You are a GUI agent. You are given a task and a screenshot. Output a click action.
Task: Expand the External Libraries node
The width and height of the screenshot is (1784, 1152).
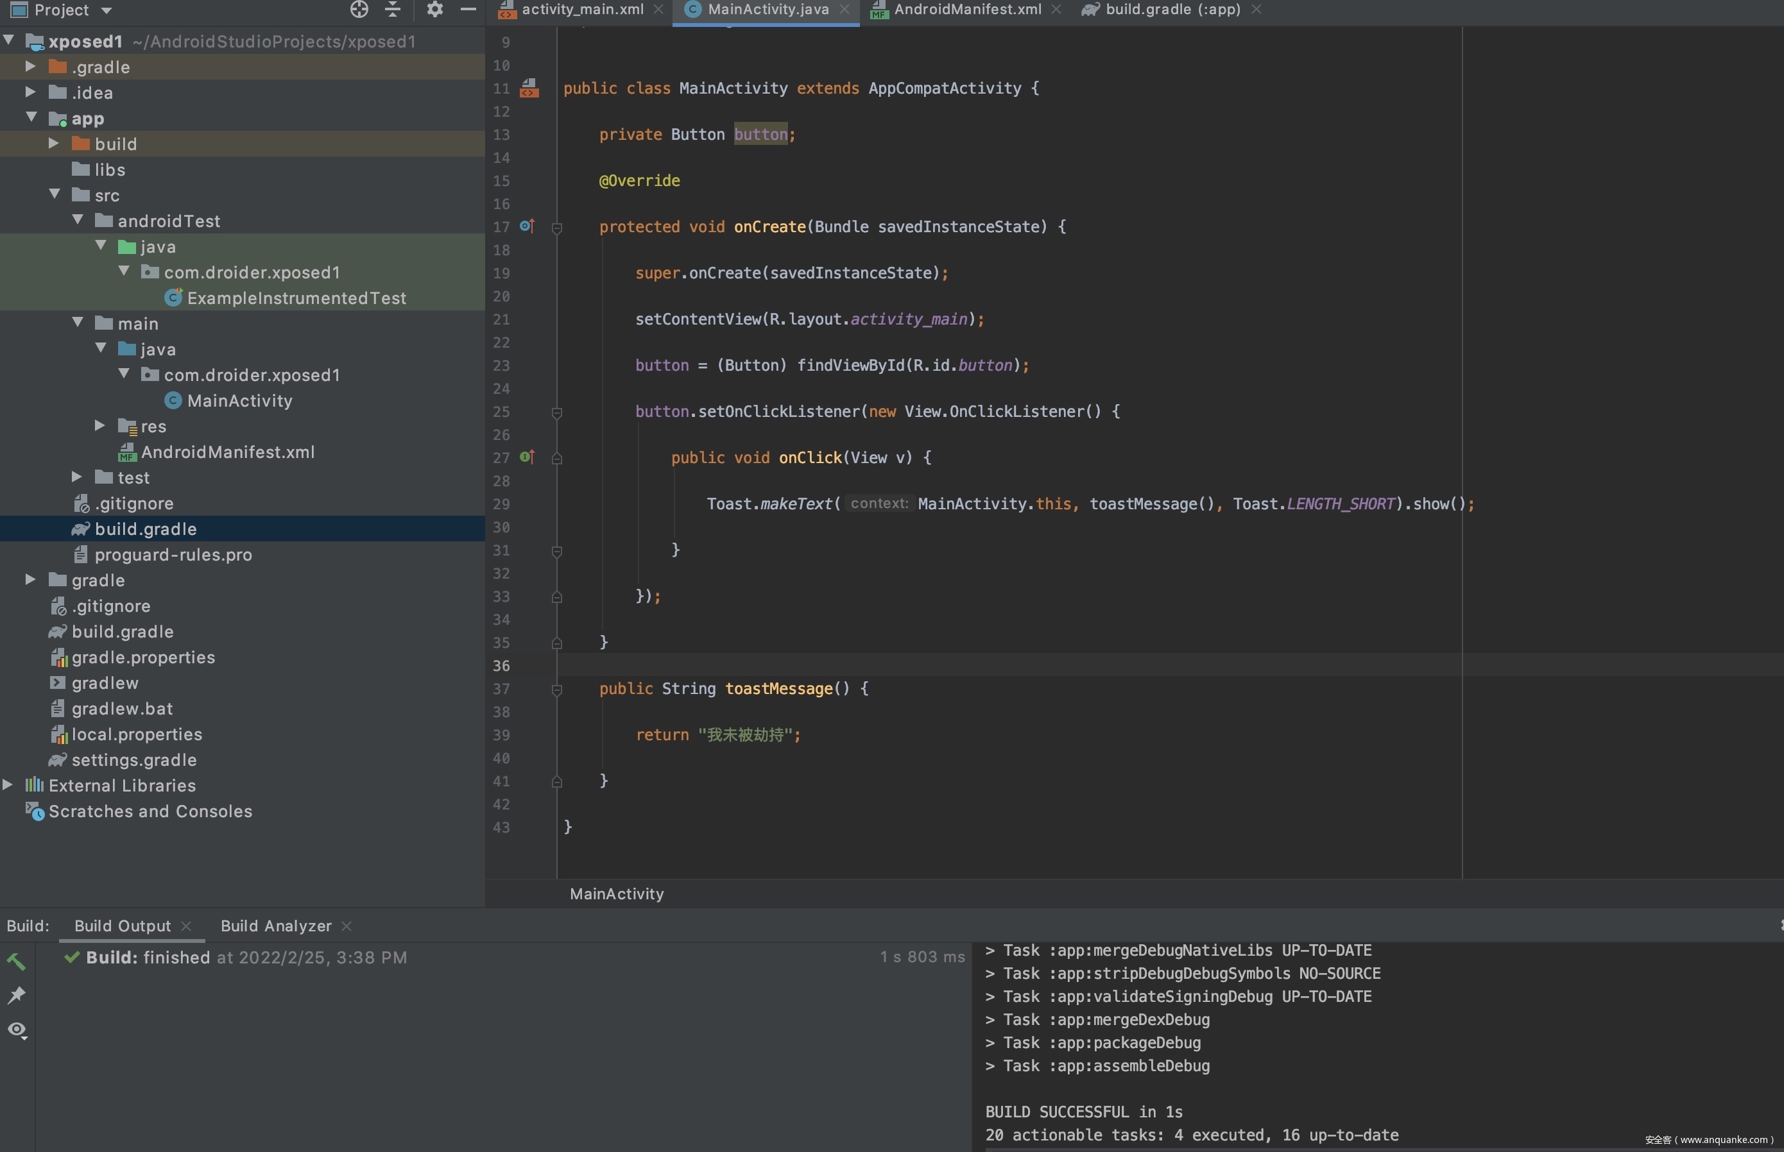(x=8, y=784)
